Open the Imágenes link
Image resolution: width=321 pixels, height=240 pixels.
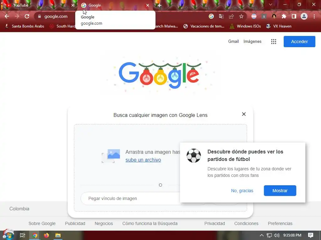[252, 42]
